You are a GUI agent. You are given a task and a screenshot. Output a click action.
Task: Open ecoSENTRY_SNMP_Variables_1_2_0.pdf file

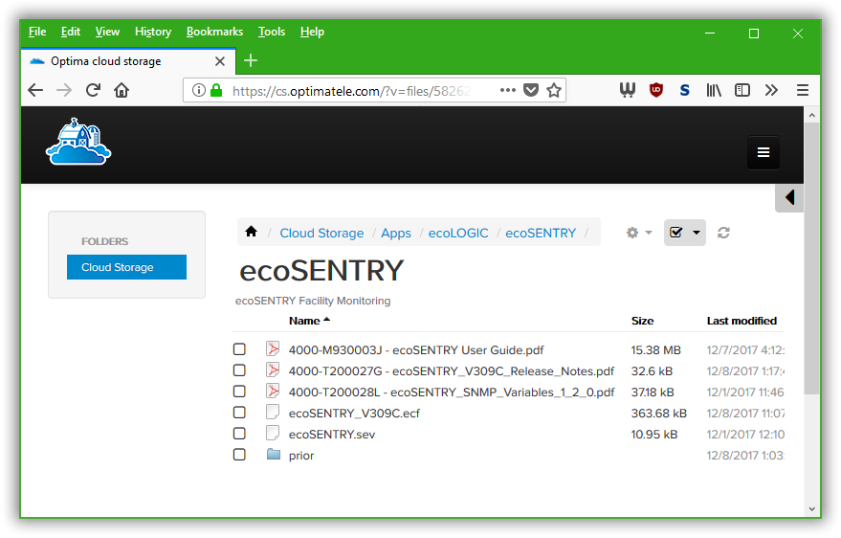(x=451, y=392)
